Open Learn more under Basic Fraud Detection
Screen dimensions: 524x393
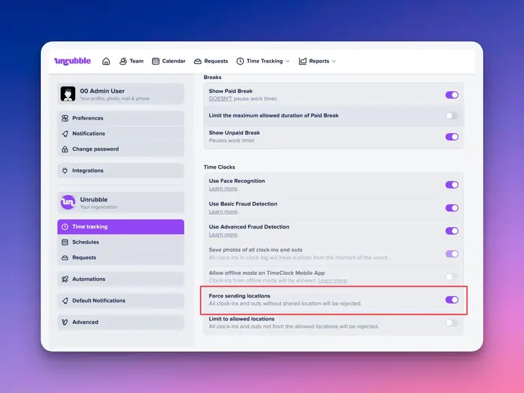(x=223, y=212)
